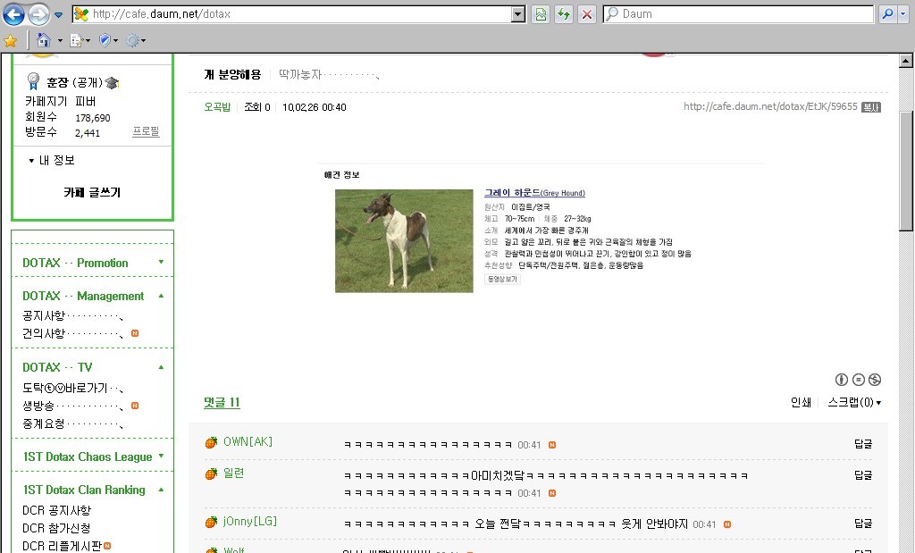Viewport: 915px width, 553px height.
Task: Click the pineapple icon beside jOnny[LG]
Action: 211,522
